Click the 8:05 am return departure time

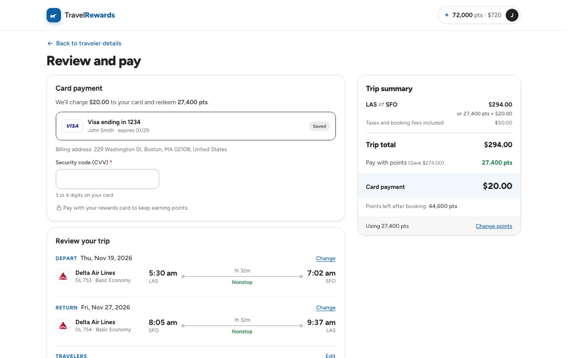[x=163, y=322]
